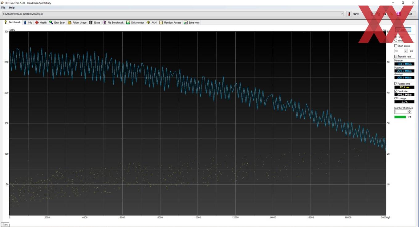
Task: Click the Start benchmark button
Action: point(403,30)
